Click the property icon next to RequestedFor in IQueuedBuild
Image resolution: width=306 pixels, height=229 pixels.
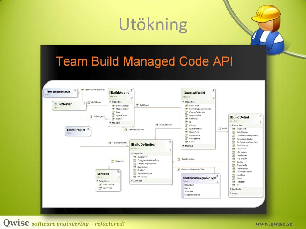click(x=186, y=139)
